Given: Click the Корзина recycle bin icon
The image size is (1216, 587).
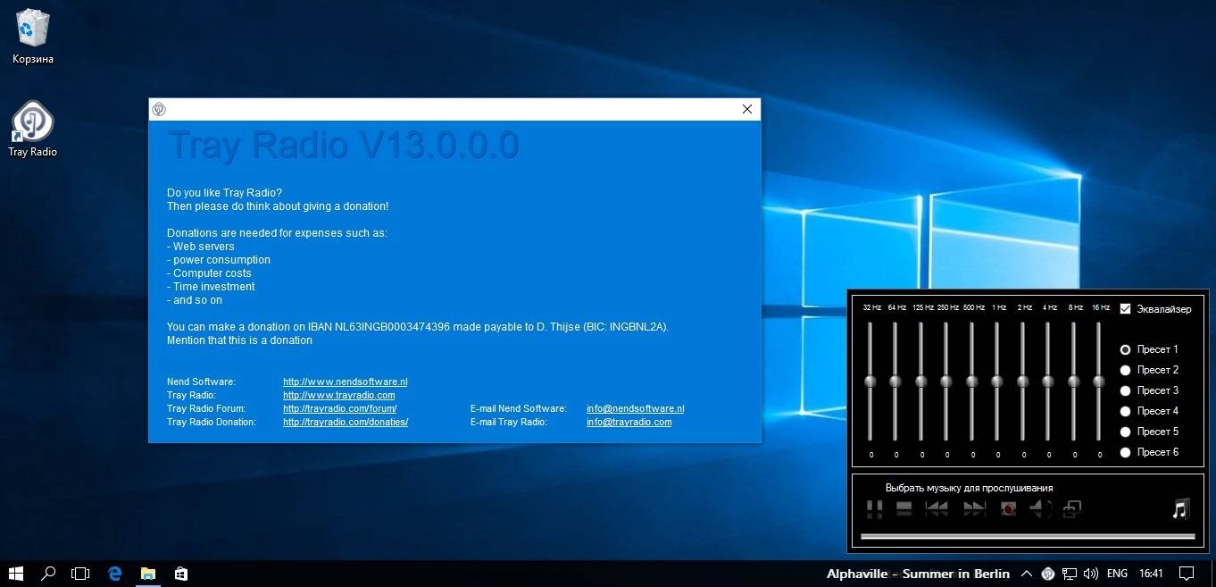Looking at the screenshot, I should (x=33, y=37).
